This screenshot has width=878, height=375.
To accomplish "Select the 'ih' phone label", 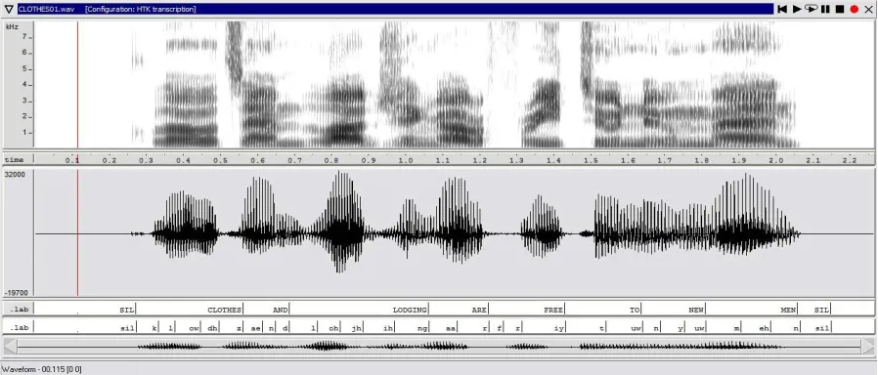I will point(388,329).
